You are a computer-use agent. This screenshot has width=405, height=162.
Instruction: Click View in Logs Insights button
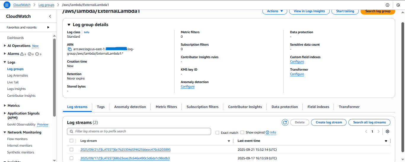(x=309, y=11)
